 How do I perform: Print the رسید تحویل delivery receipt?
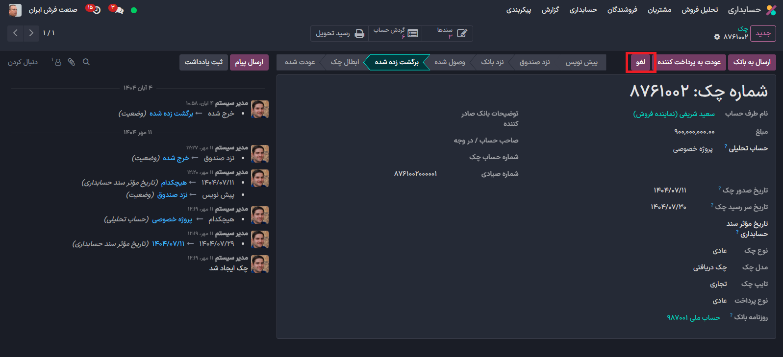[x=340, y=33]
